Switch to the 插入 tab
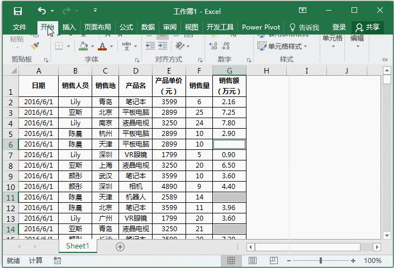 click(69, 27)
